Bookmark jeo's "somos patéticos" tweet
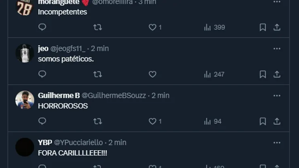Image resolution: width=299 pixels, height=168 pixels. click(263, 74)
